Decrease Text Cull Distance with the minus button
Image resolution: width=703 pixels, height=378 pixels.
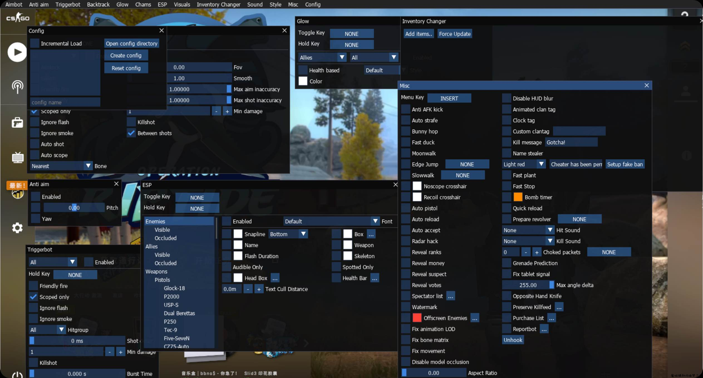[x=248, y=289]
